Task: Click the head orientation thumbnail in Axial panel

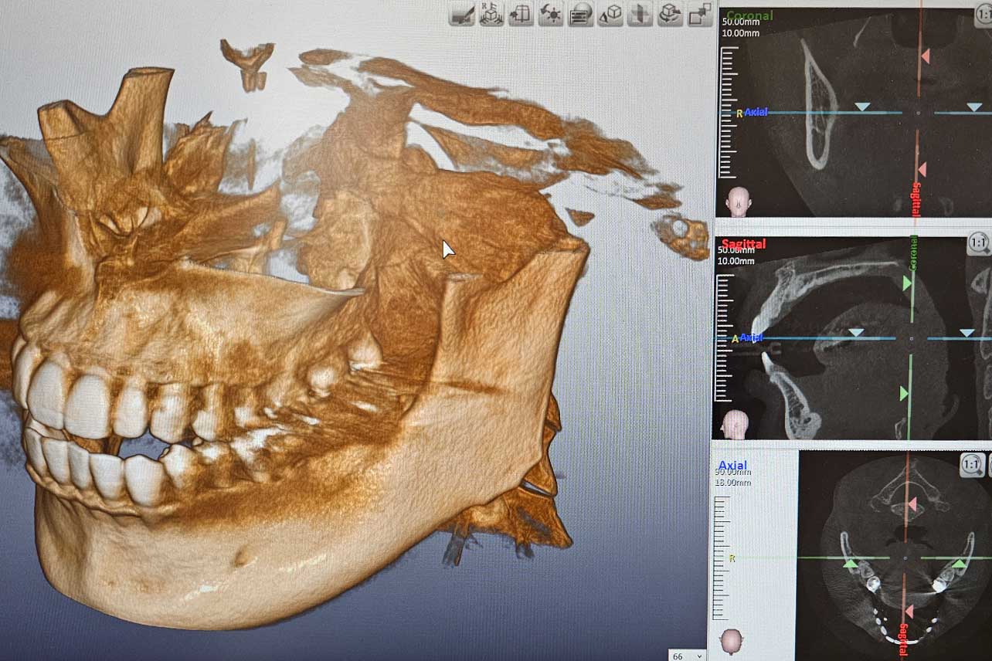Action: [x=731, y=641]
